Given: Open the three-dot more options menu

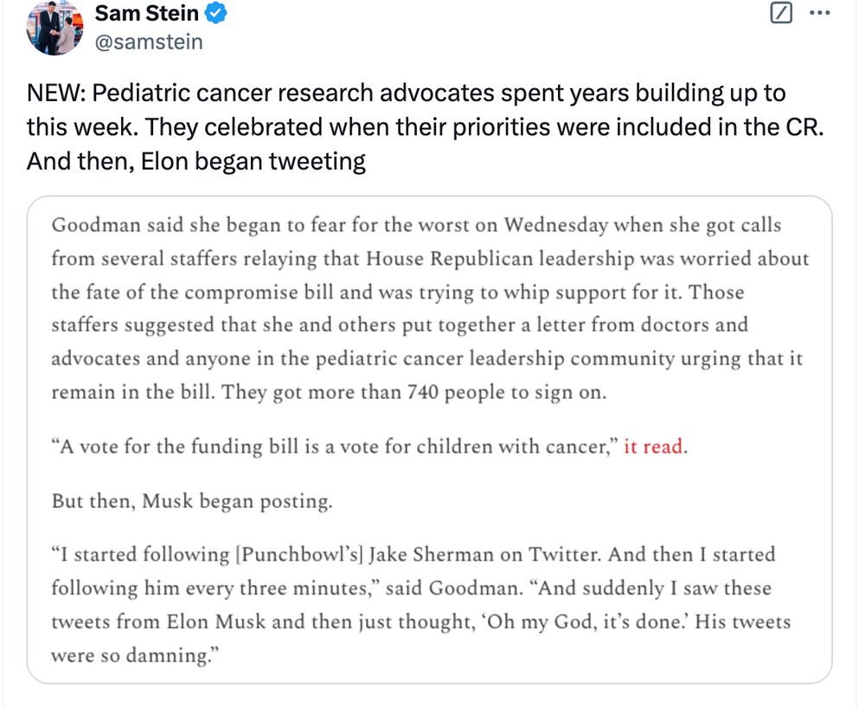Looking at the screenshot, I should (x=818, y=13).
